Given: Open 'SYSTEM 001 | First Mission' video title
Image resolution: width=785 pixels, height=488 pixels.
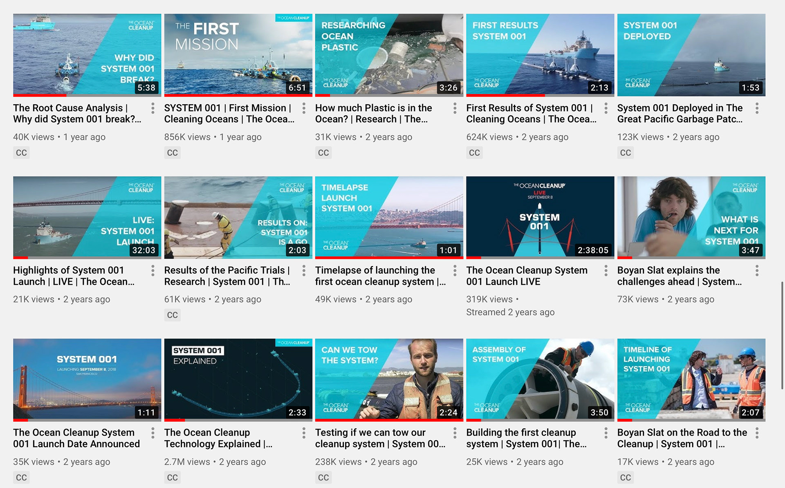Looking at the screenshot, I should [x=229, y=114].
